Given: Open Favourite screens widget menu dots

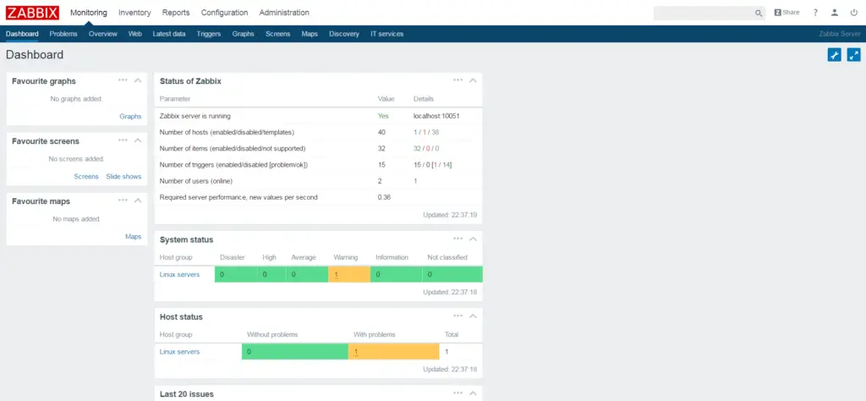Looking at the screenshot, I should click(x=123, y=140).
